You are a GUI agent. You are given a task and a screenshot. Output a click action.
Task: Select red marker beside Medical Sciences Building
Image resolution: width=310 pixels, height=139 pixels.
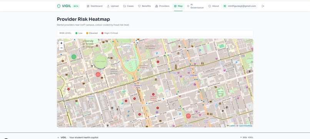coord(98,74)
